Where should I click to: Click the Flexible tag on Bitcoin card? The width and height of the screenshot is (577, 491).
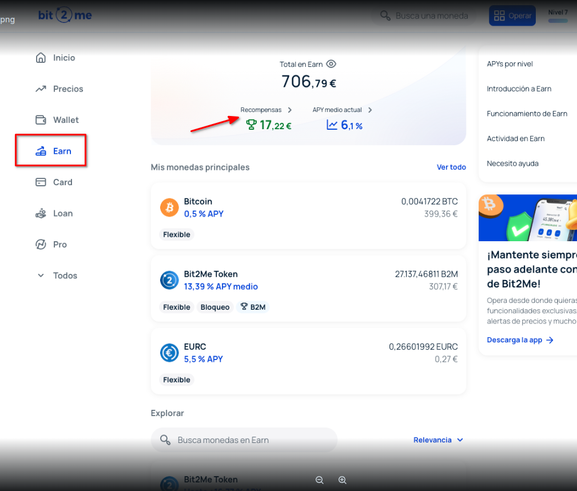coord(177,235)
